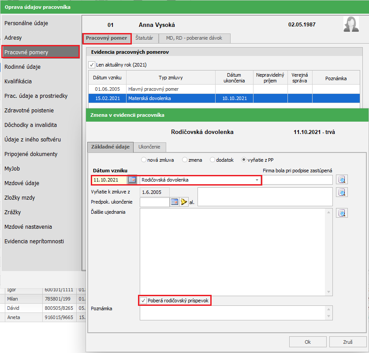The height and width of the screenshot is (353, 369).
Task: Select the Dávid row in background list
Action: pyautogui.click(x=43, y=308)
